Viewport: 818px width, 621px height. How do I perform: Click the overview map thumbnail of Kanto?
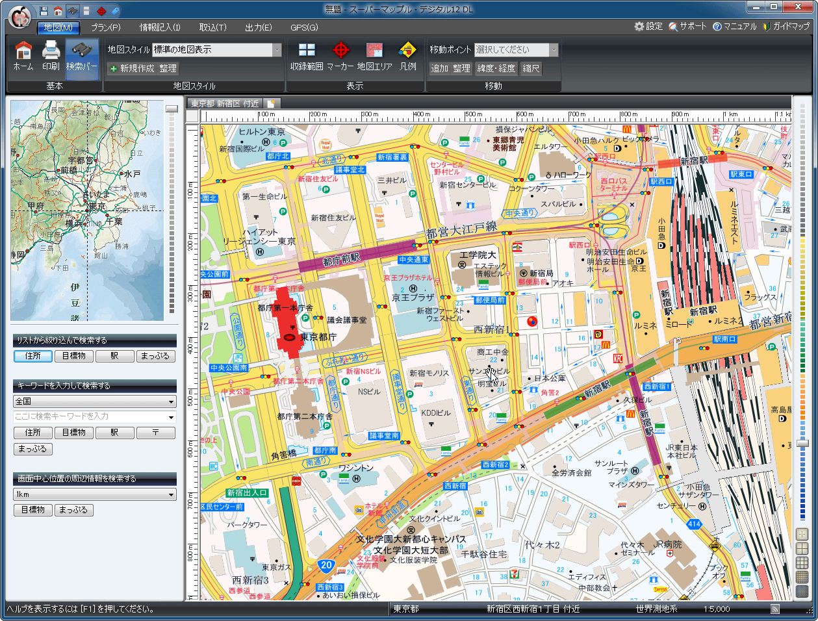pyautogui.click(x=87, y=210)
